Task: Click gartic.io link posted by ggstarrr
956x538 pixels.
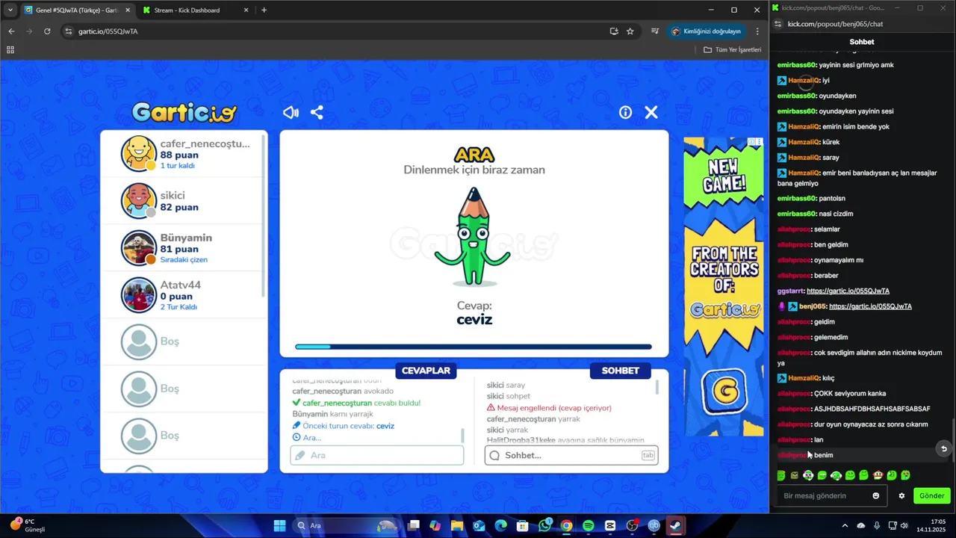Action: pyautogui.click(x=848, y=291)
